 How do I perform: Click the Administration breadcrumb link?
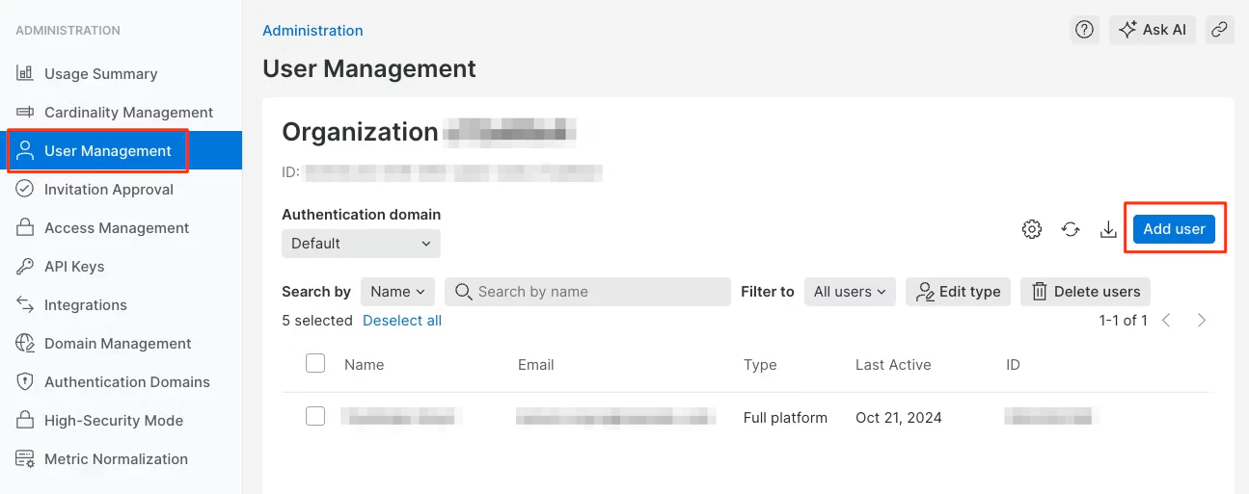[x=312, y=31]
